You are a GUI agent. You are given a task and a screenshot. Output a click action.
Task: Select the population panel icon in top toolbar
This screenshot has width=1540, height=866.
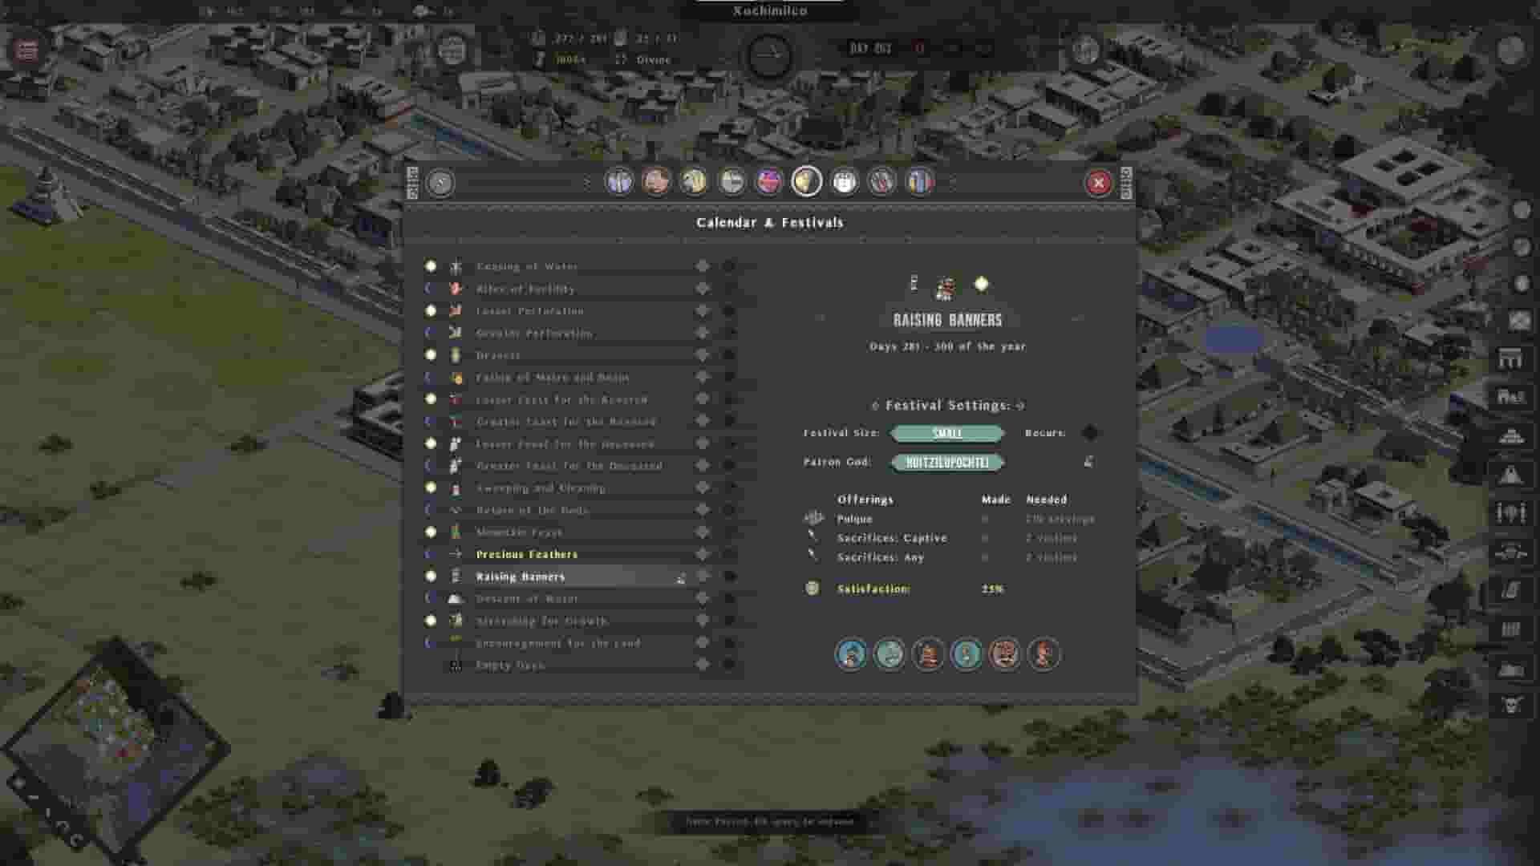coord(655,181)
